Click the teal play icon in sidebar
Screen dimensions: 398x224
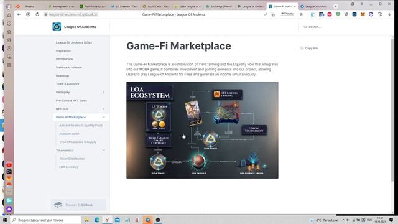coord(9,200)
